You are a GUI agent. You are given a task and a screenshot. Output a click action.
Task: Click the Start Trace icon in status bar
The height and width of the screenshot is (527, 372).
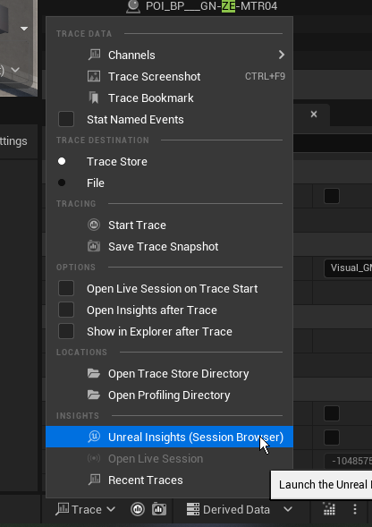(x=138, y=509)
